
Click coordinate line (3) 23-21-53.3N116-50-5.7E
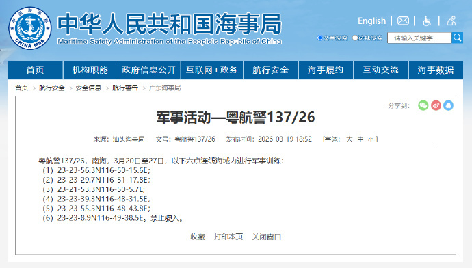(94, 189)
